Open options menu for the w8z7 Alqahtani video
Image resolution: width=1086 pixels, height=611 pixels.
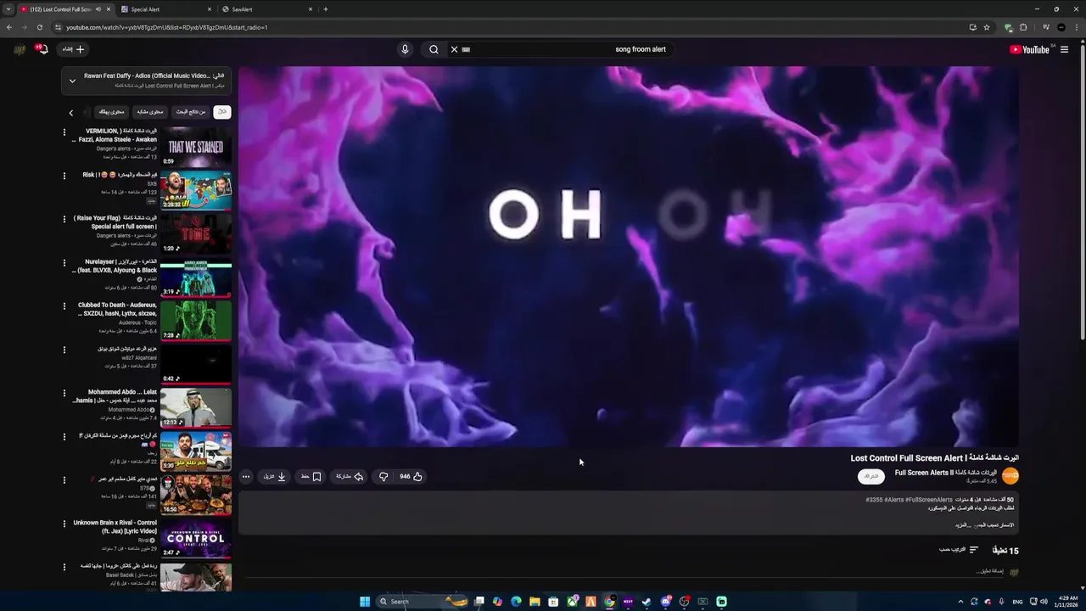point(64,350)
